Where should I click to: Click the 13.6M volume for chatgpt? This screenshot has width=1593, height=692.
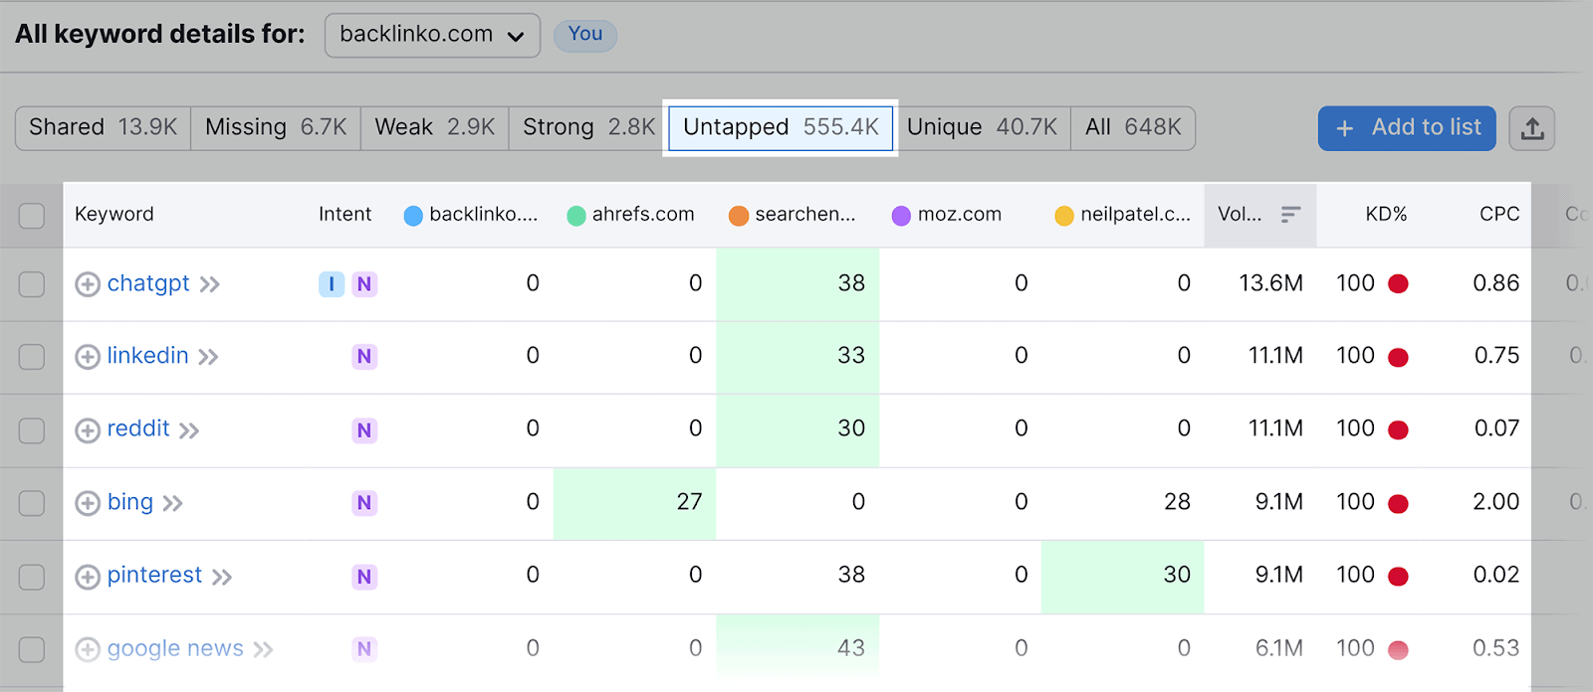click(x=1270, y=283)
